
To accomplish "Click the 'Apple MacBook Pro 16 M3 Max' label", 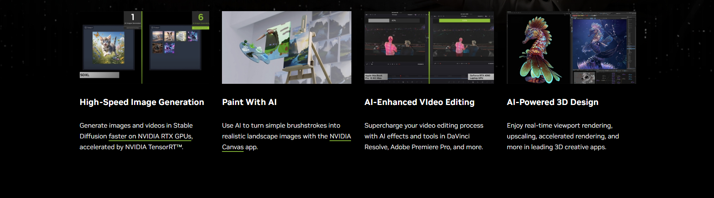I will coord(376,77).
